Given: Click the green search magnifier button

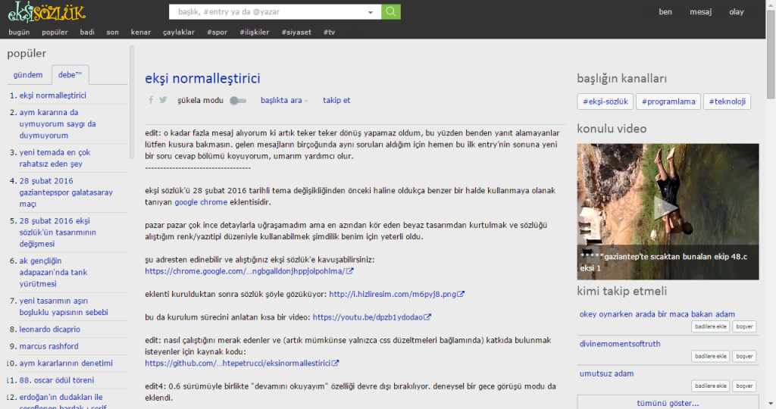Looking at the screenshot, I should [x=391, y=12].
